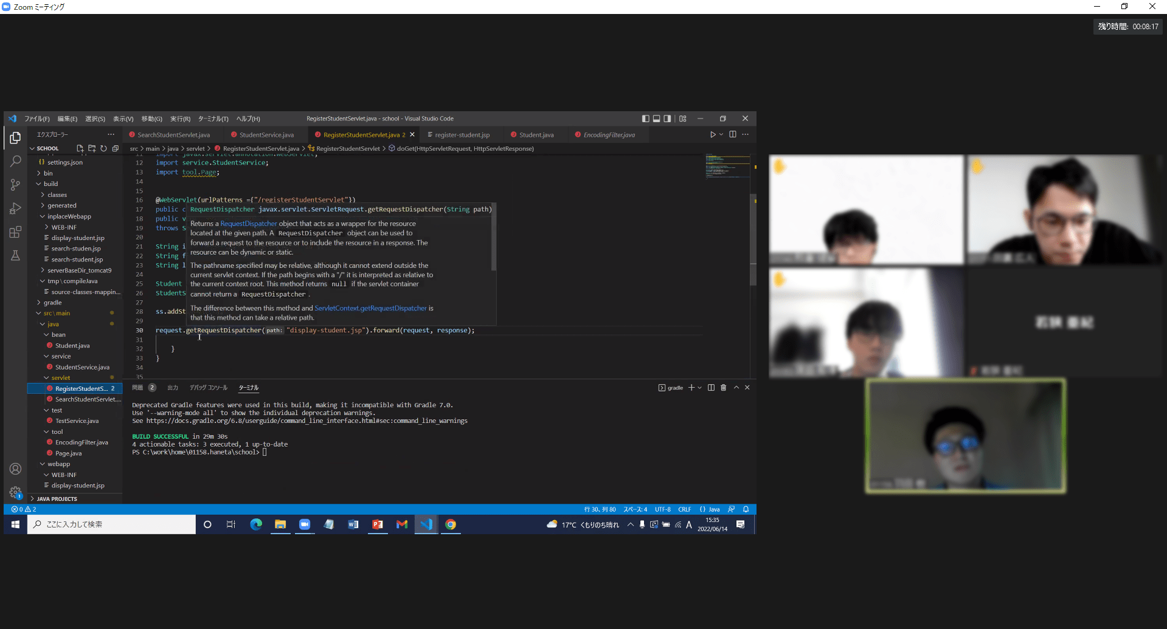Switch to the Student.java tab
The height and width of the screenshot is (629, 1167).
tap(536, 135)
